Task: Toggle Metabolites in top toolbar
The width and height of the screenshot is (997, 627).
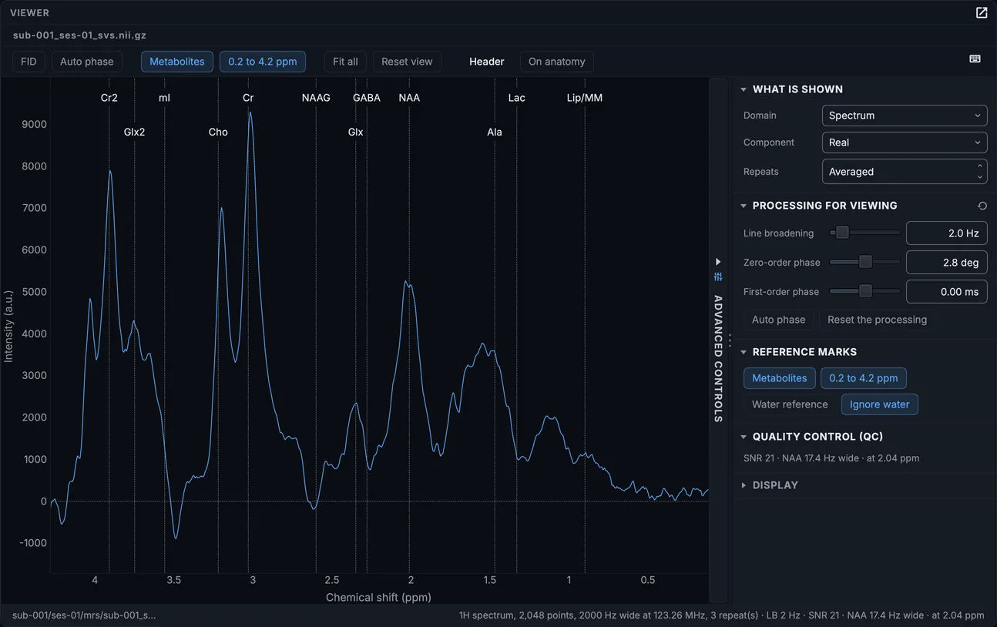Action: 177,62
